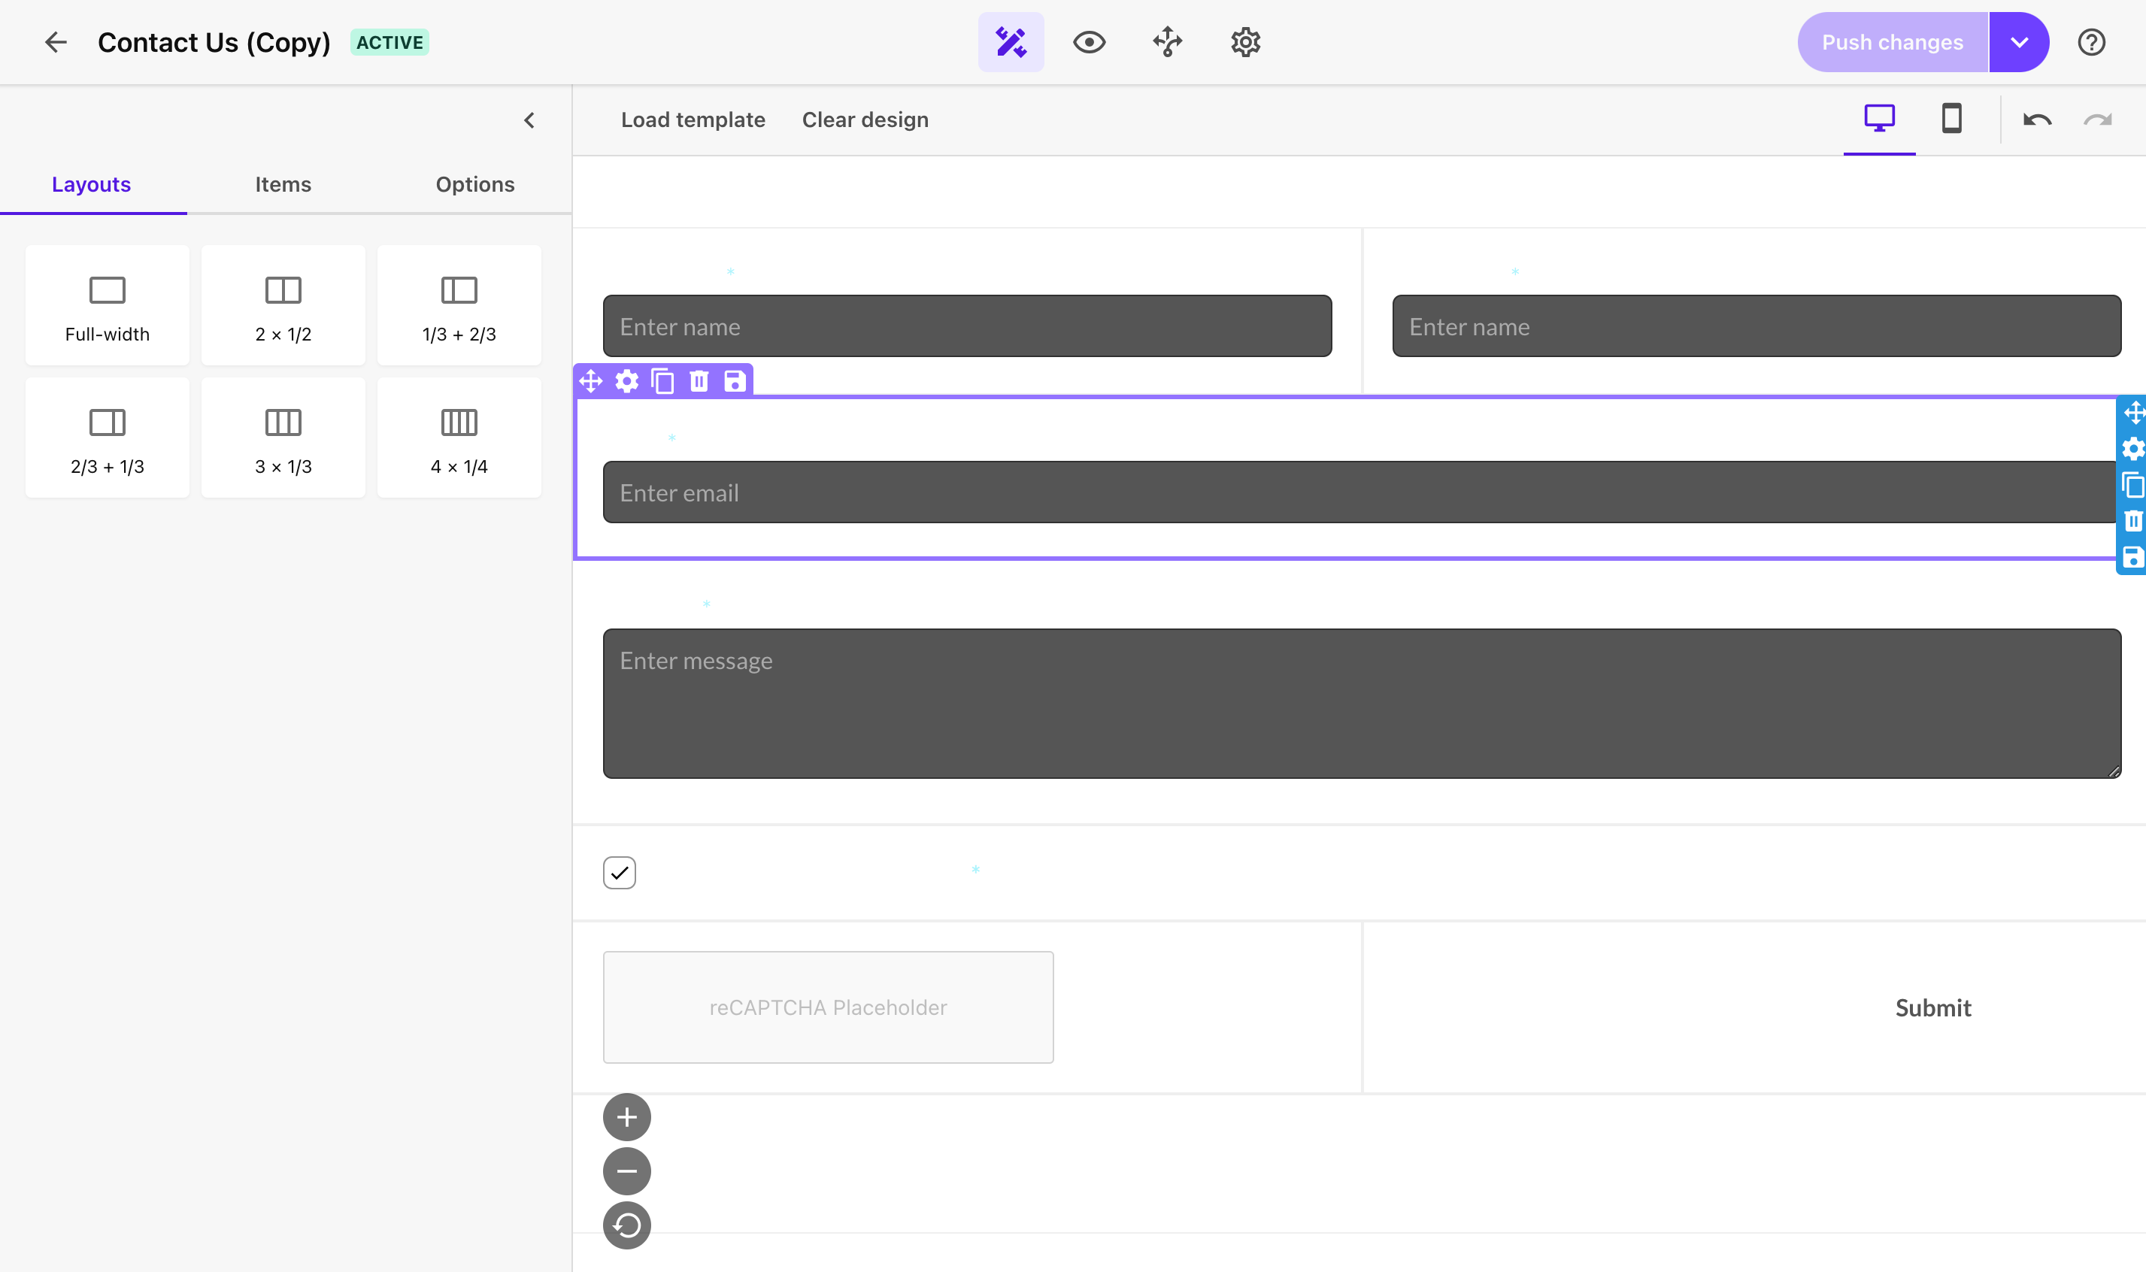The width and height of the screenshot is (2146, 1272).
Task: Open the Options tab
Action: point(475,183)
